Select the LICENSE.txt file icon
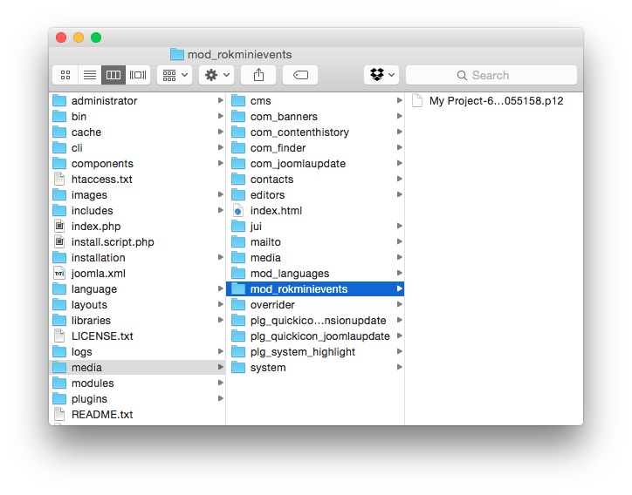Viewport: 632px width, 495px height. point(59,336)
